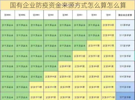Select 第12年花完 in the 每年花5万 row
The height and width of the screenshot is (100, 135).
[109, 45]
